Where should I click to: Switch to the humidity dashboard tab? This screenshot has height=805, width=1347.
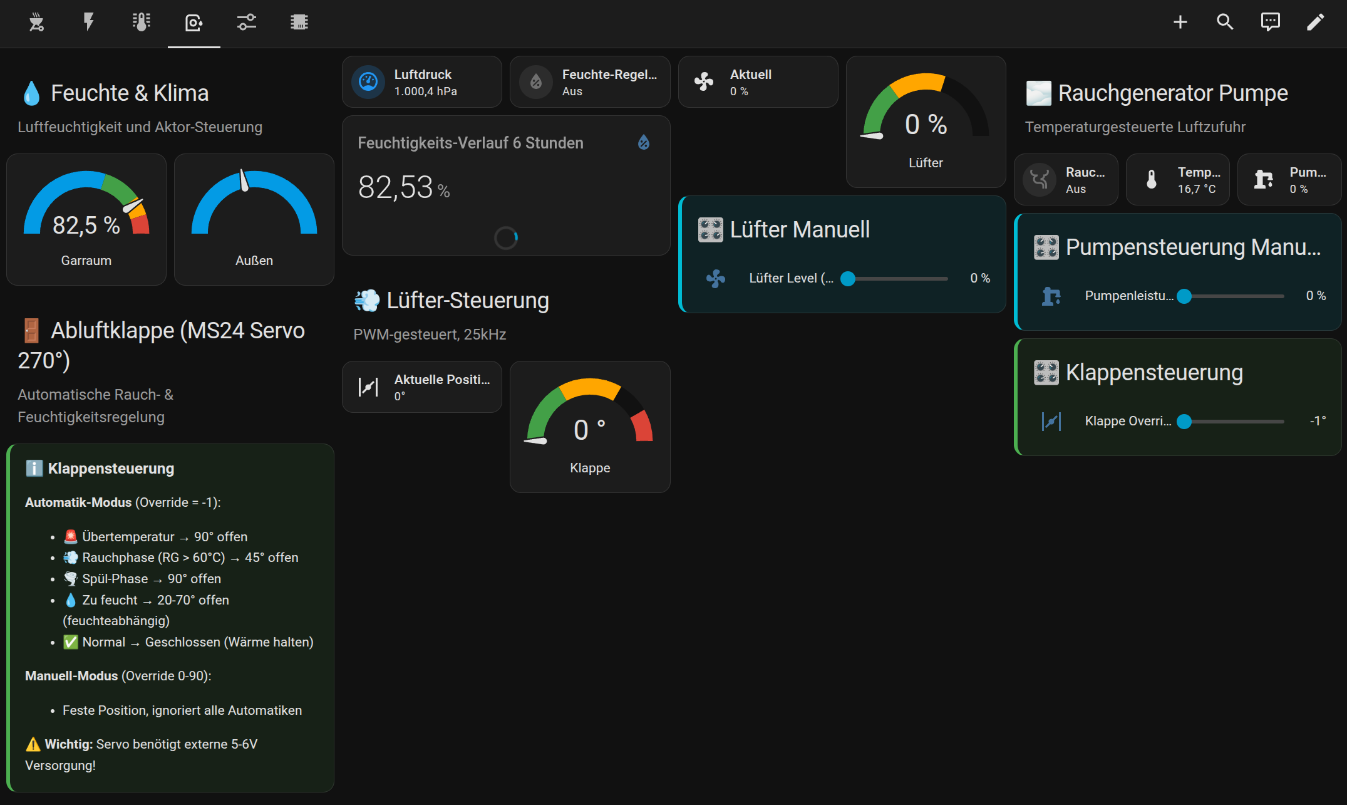194,23
